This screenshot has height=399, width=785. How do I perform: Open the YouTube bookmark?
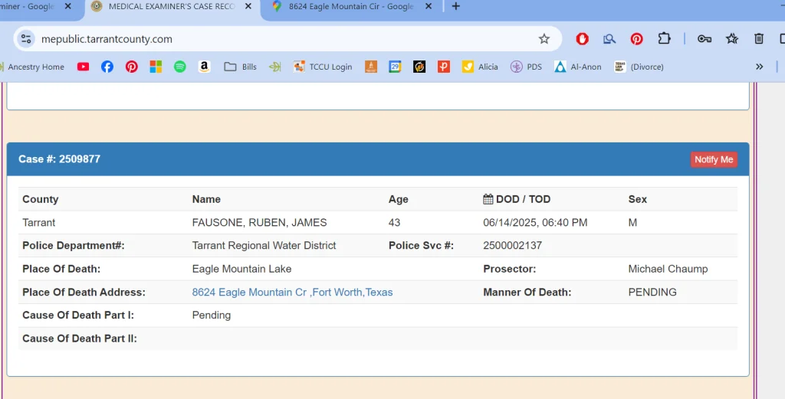tap(83, 67)
